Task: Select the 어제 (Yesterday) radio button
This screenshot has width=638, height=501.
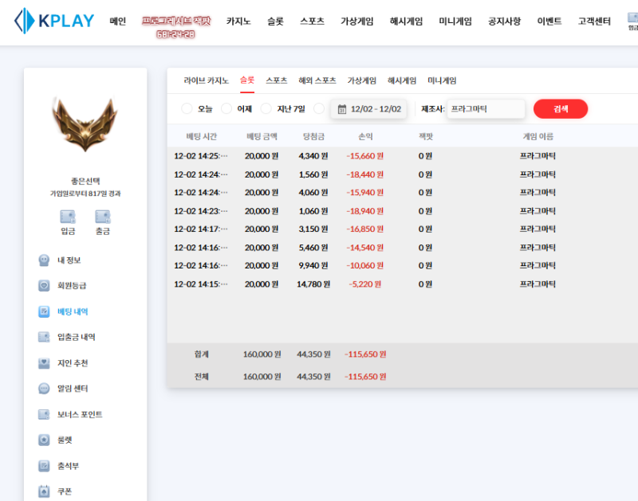Action: tap(226, 107)
